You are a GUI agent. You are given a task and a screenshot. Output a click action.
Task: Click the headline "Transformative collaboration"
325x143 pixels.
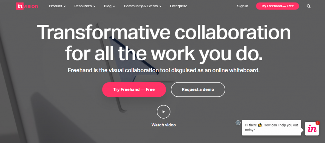tap(163, 32)
